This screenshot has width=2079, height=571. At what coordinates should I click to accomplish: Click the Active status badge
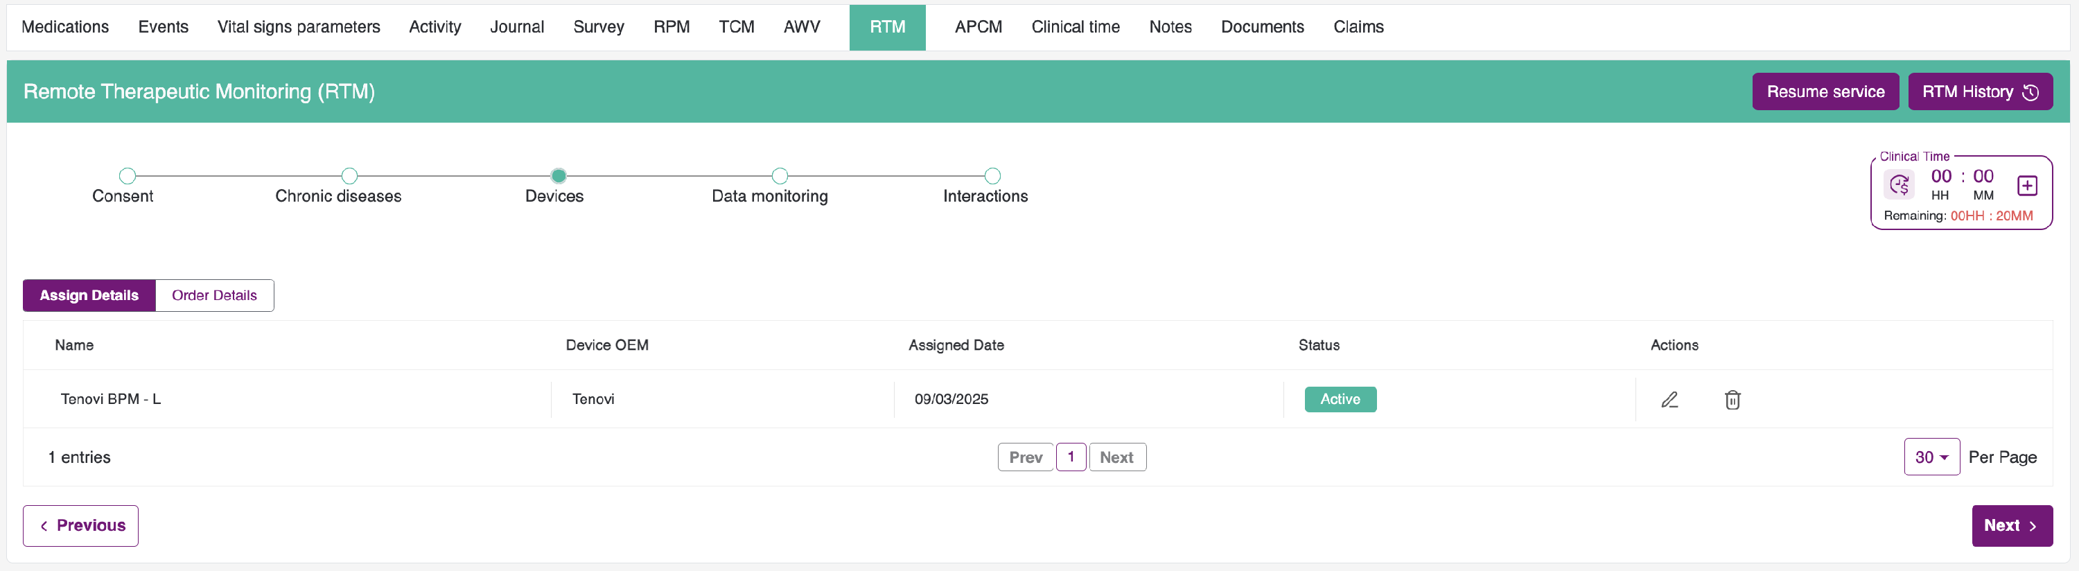[1340, 399]
